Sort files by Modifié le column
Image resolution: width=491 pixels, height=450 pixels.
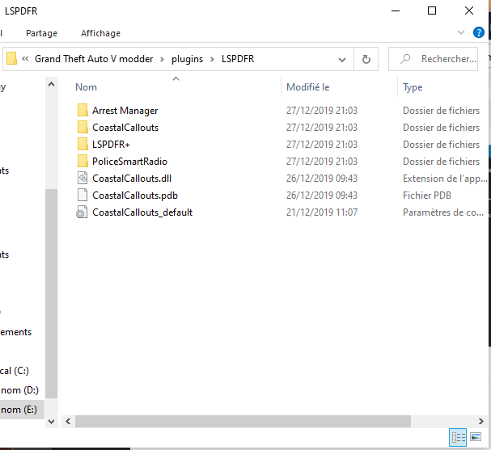(x=308, y=87)
